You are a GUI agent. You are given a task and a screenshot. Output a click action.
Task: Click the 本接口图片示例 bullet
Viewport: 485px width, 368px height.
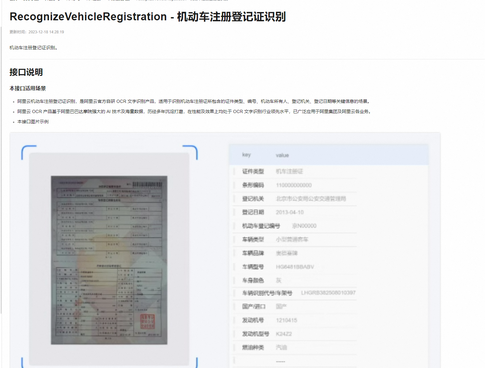(33, 122)
